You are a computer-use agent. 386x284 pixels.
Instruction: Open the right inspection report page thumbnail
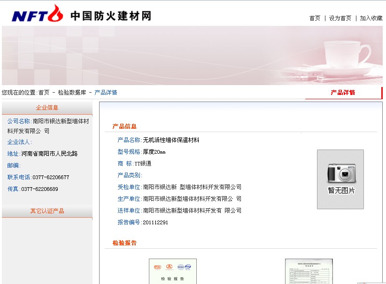coord(309,271)
